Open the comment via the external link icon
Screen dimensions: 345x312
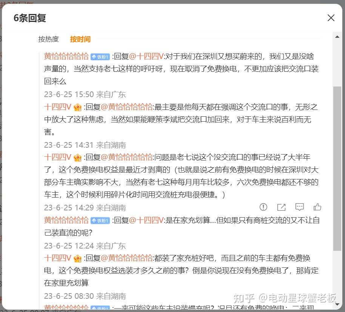[x=281, y=207]
